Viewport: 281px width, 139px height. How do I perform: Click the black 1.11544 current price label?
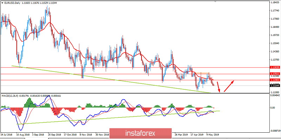pos(275,86)
